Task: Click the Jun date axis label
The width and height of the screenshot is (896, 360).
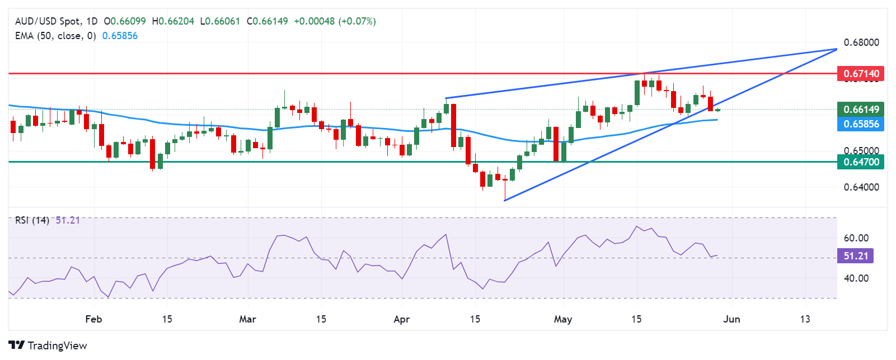Action: pos(731,319)
